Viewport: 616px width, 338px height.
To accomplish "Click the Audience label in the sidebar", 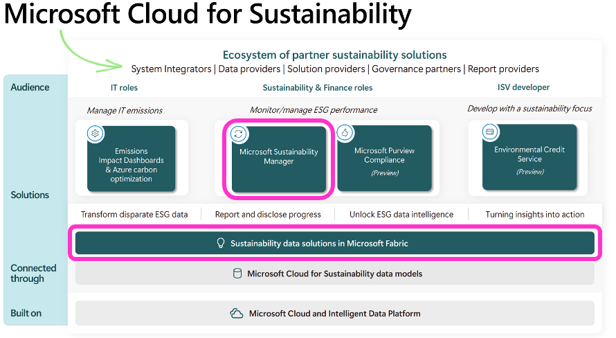I will 30,87.
